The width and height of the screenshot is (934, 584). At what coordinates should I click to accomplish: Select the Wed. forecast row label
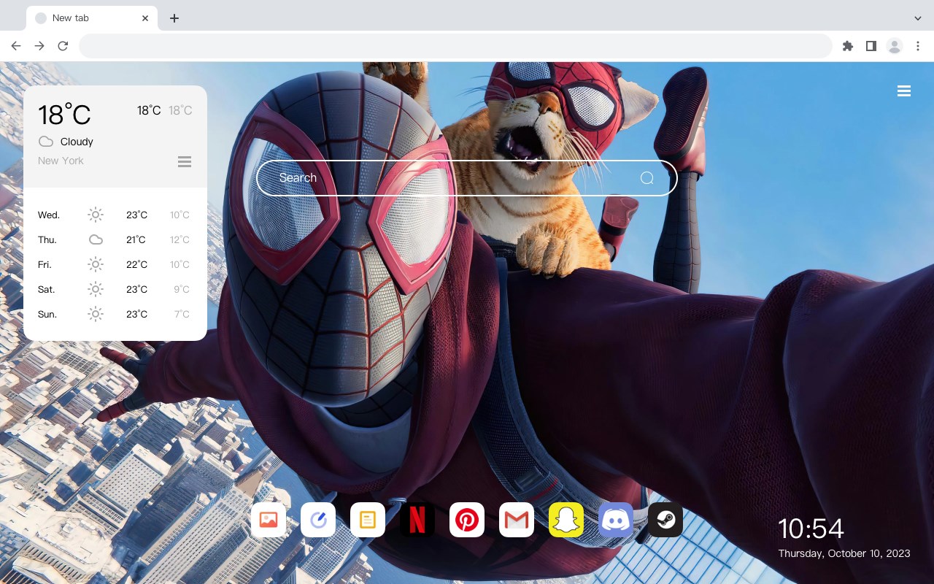click(x=49, y=215)
